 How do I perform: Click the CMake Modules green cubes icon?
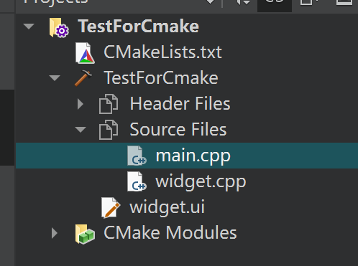85,234
